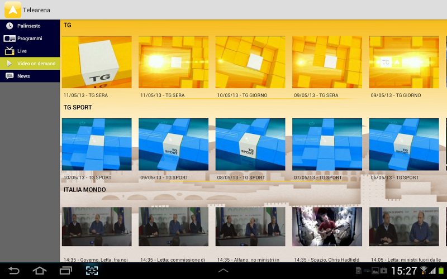
Task: Open the Palinsesto menu item
Action: click(x=30, y=26)
